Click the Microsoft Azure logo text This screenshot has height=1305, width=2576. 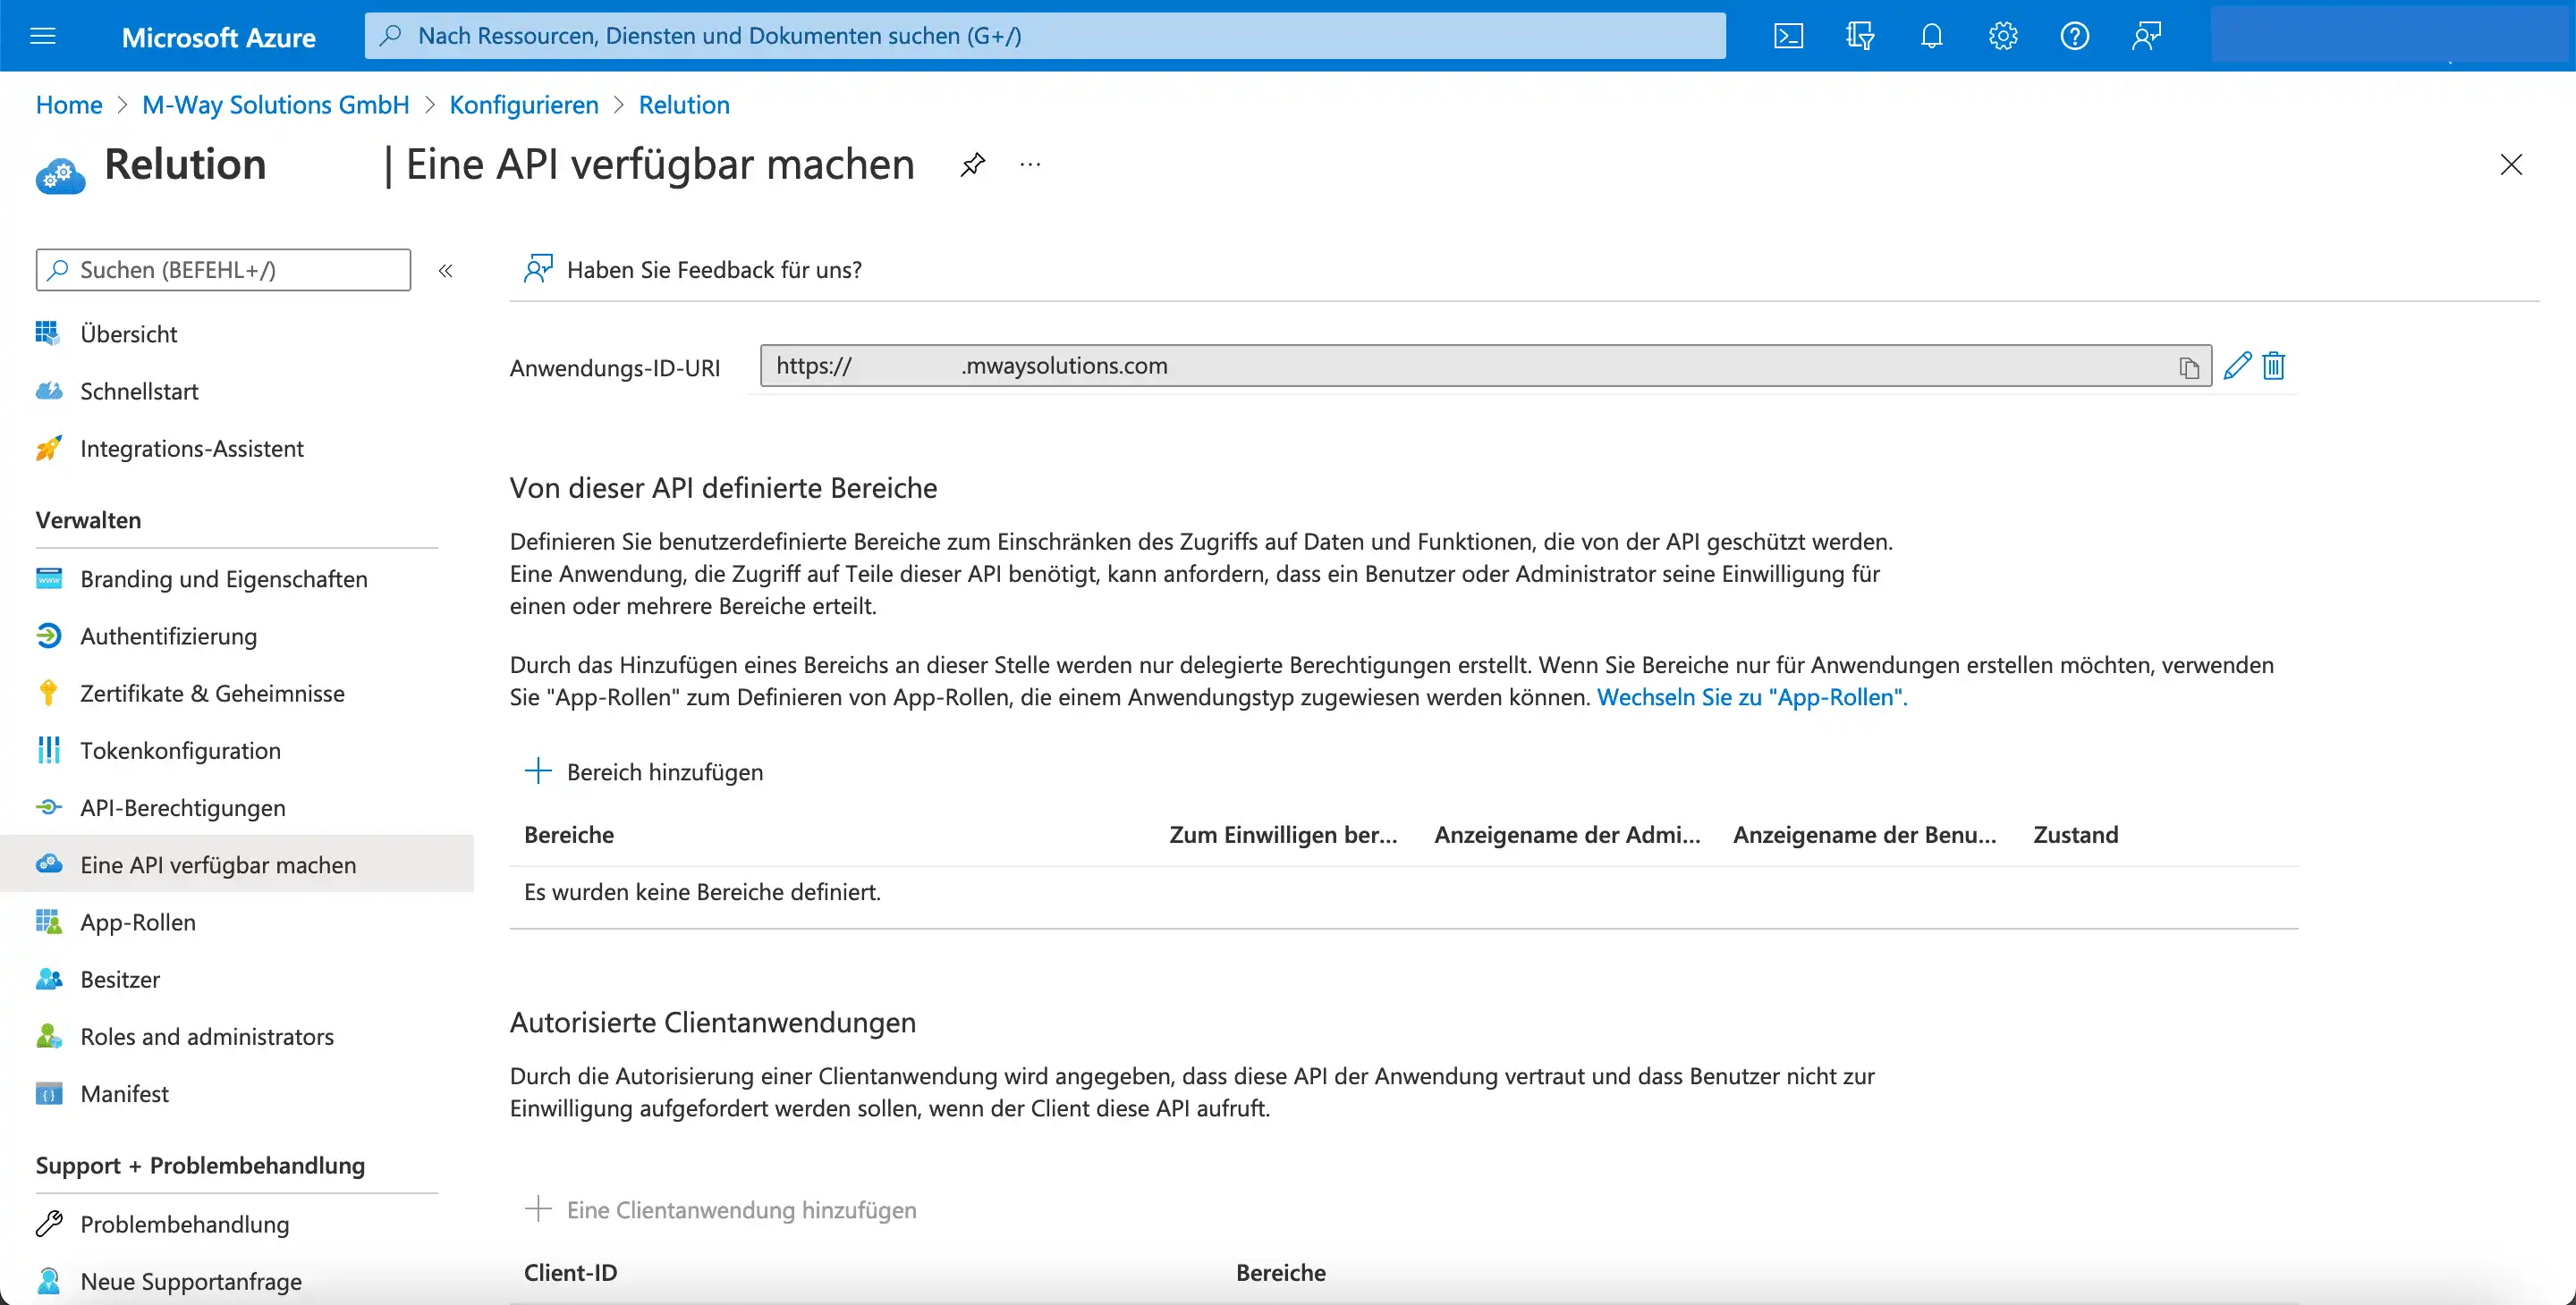pyautogui.click(x=219, y=38)
